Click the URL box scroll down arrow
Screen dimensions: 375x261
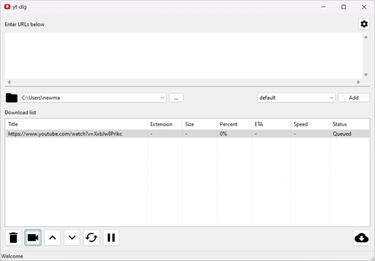[x=366, y=74]
